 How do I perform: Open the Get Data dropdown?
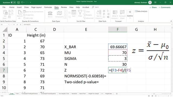(5, 15)
